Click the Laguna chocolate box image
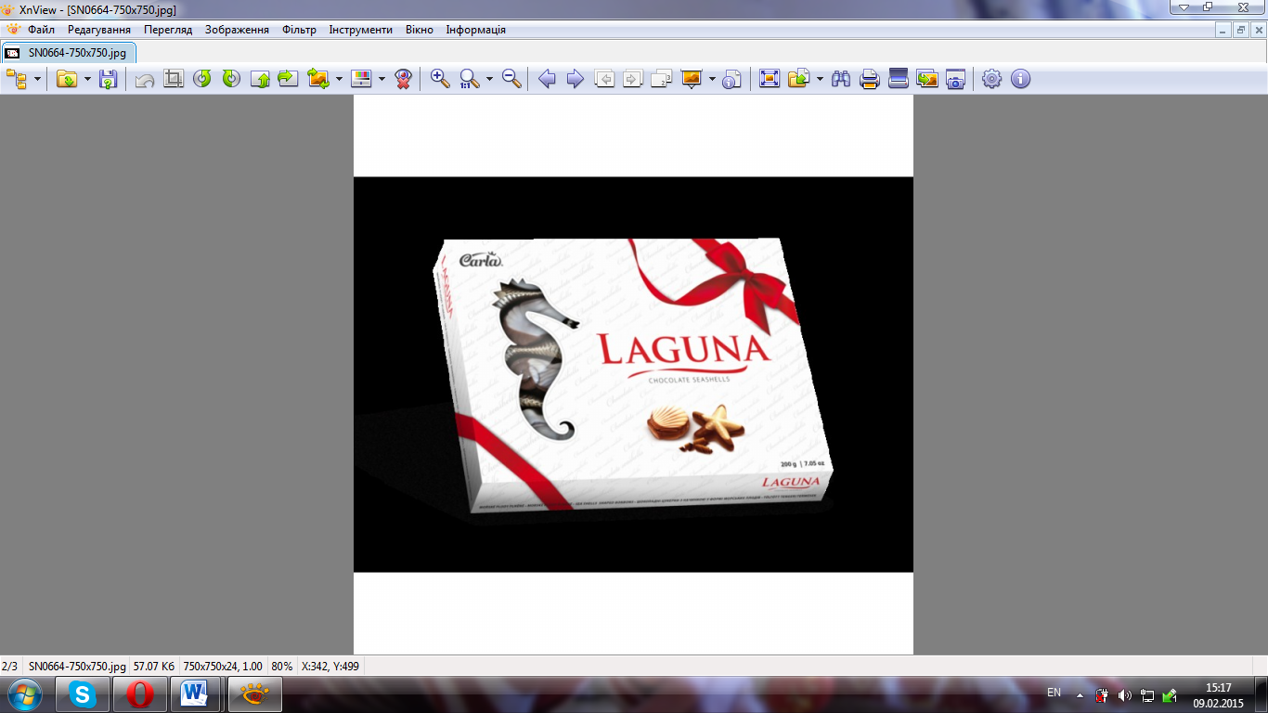 pyautogui.click(x=633, y=374)
